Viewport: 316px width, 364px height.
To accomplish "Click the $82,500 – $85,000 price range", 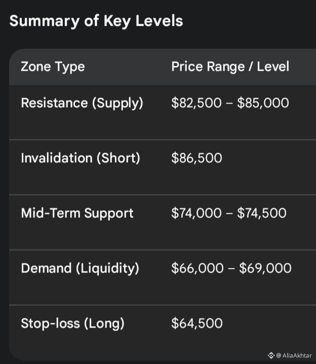I will (230, 103).
